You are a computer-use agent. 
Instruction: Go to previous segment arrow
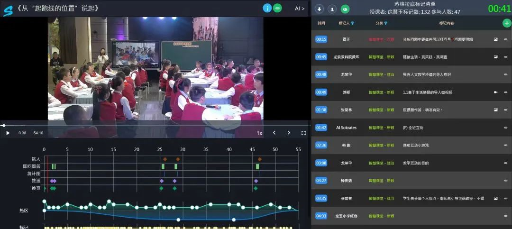pos(274,133)
